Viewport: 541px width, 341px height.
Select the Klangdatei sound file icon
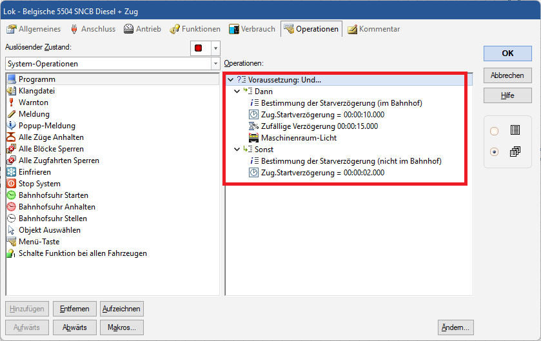tap(12, 91)
